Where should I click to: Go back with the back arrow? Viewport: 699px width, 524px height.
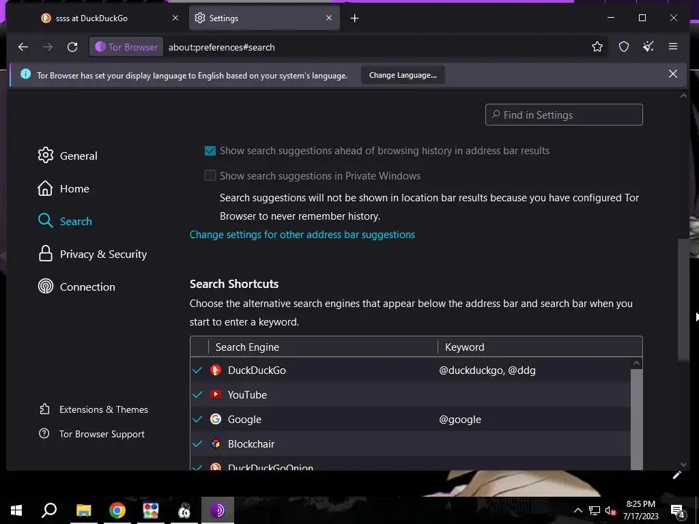click(23, 47)
